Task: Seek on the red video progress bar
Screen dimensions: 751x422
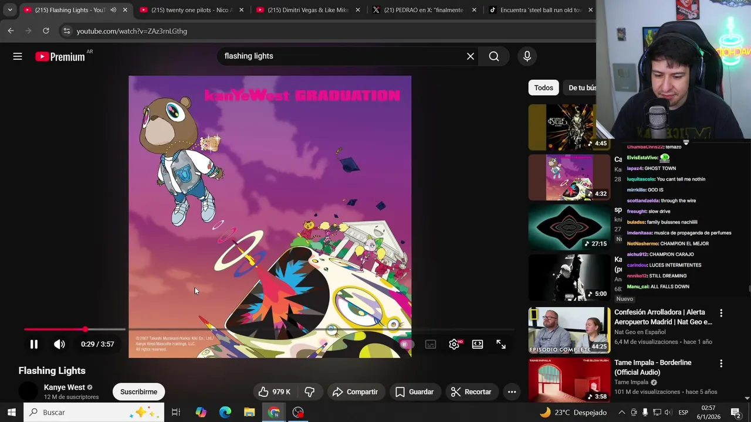Action: 269,329
